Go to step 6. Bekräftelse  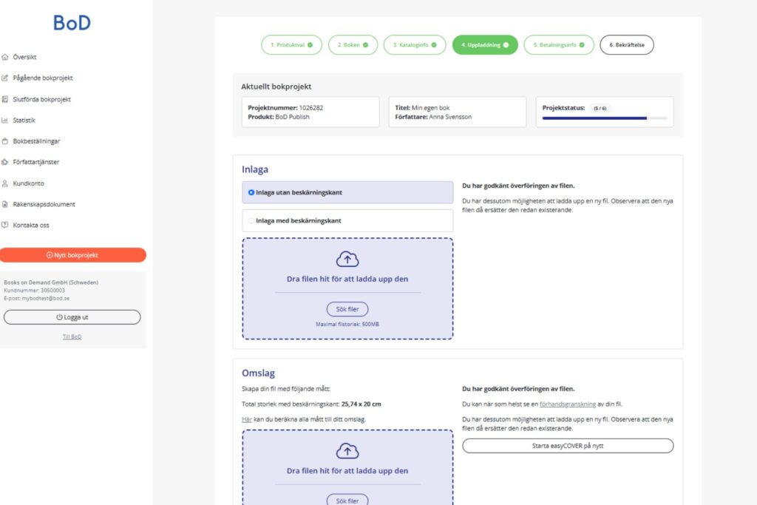tap(627, 45)
